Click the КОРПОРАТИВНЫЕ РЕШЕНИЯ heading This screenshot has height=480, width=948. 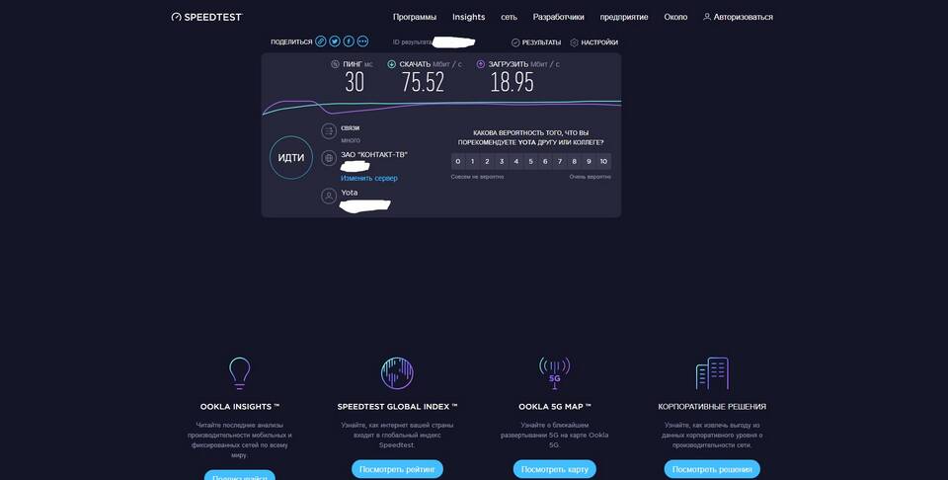point(712,407)
